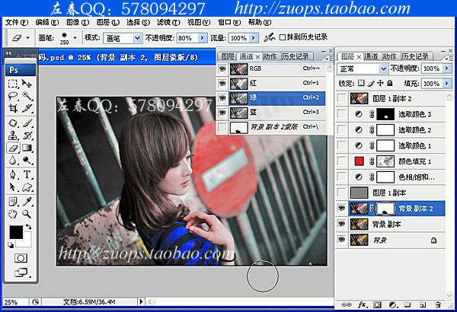This screenshot has width=457, height=312.
Task: Toggle visibility of 红 channel
Action: pos(222,83)
